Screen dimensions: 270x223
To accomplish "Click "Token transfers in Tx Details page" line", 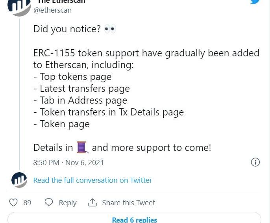I will tap(111, 112).
